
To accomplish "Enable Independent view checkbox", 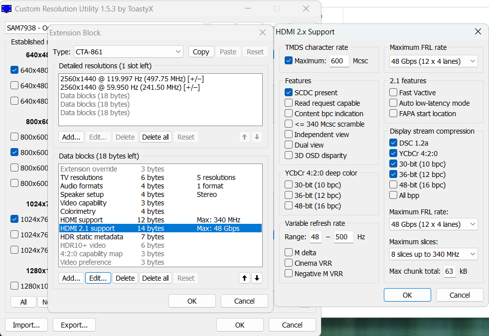I will [x=289, y=135].
